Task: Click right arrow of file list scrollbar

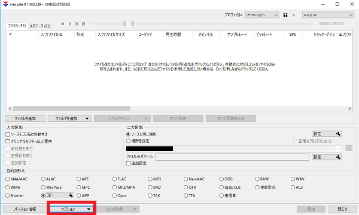Action: [349, 109]
